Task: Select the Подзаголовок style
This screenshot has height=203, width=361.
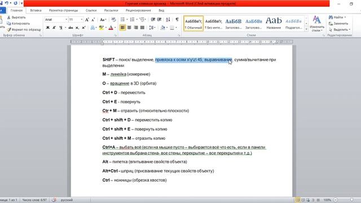Action: click(x=293, y=24)
